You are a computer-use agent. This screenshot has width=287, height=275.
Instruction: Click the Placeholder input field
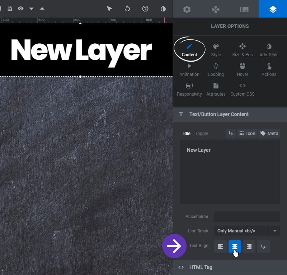[247, 217]
